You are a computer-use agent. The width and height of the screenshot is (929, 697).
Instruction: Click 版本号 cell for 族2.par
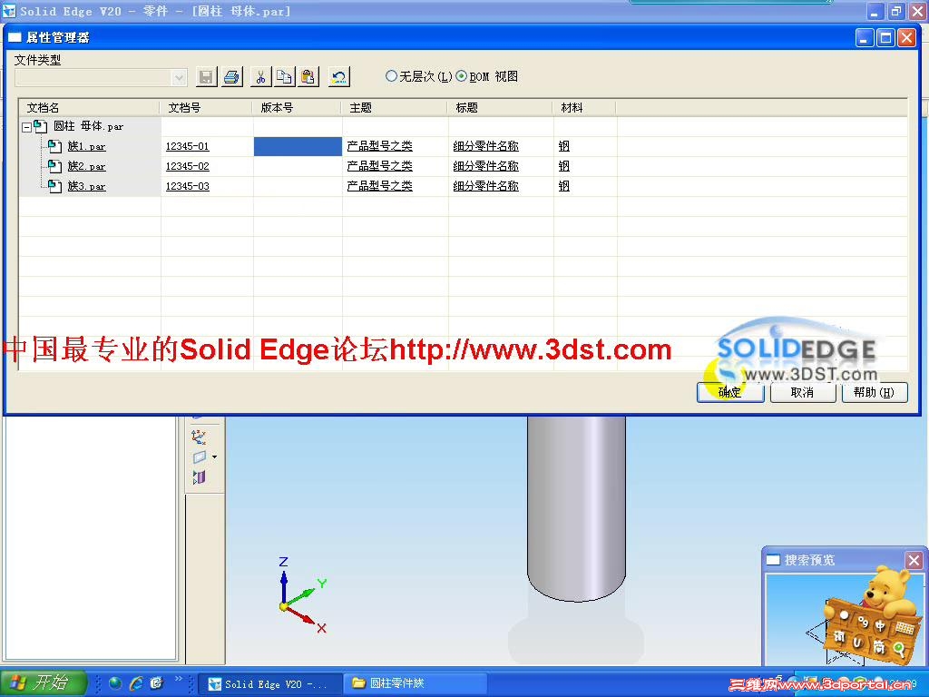tap(298, 167)
